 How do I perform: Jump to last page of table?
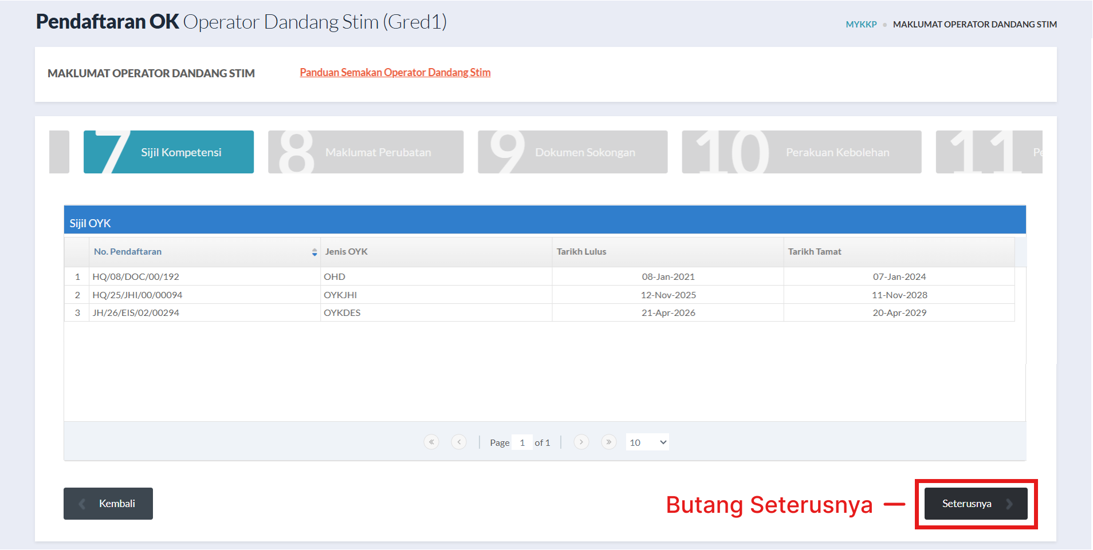(608, 442)
